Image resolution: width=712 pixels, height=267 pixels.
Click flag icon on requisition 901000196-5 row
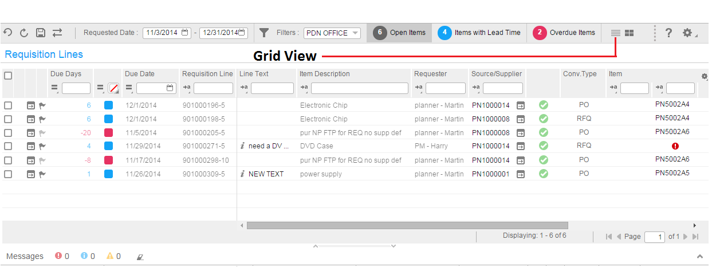tap(42, 105)
